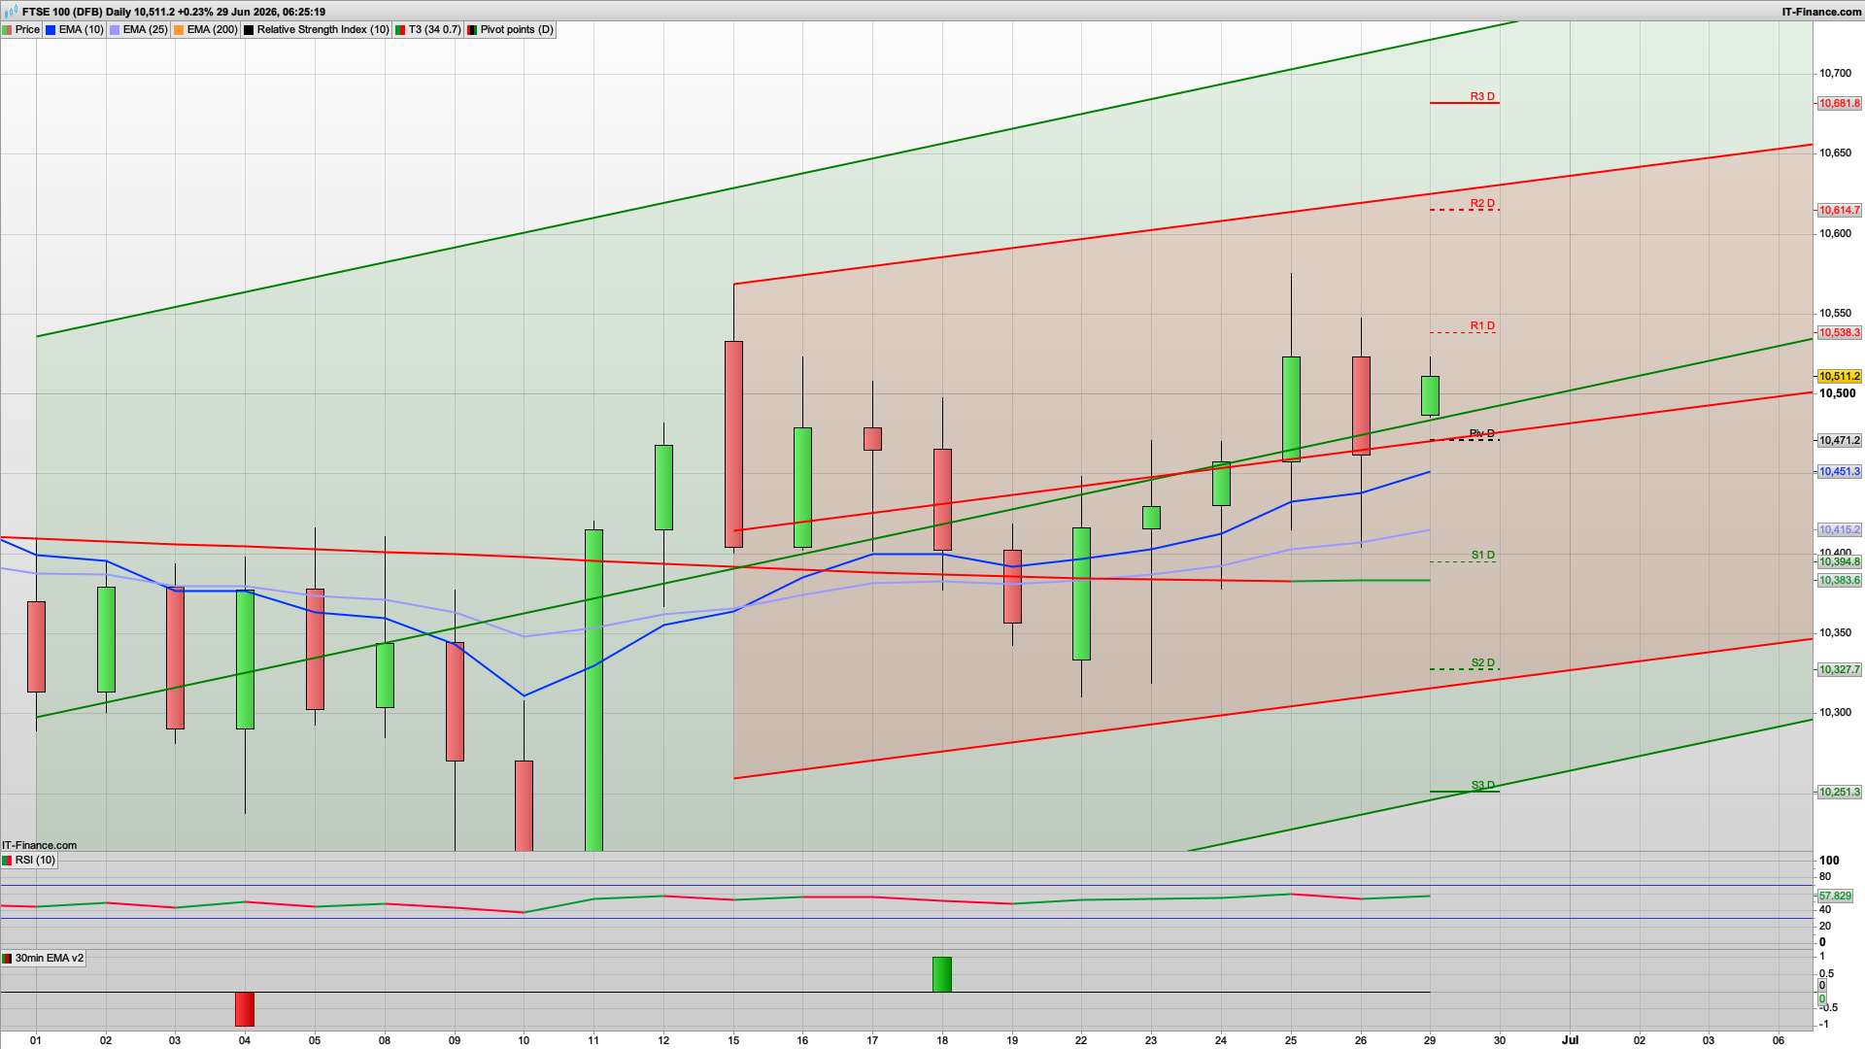Click the green candle on date 25
The height and width of the screenshot is (1049, 1865).
pyautogui.click(x=1291, y=409)
